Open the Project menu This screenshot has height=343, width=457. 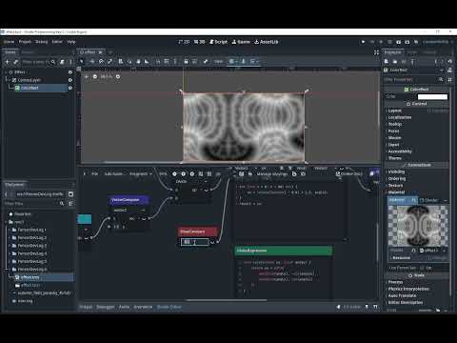(x=25, y=42)
